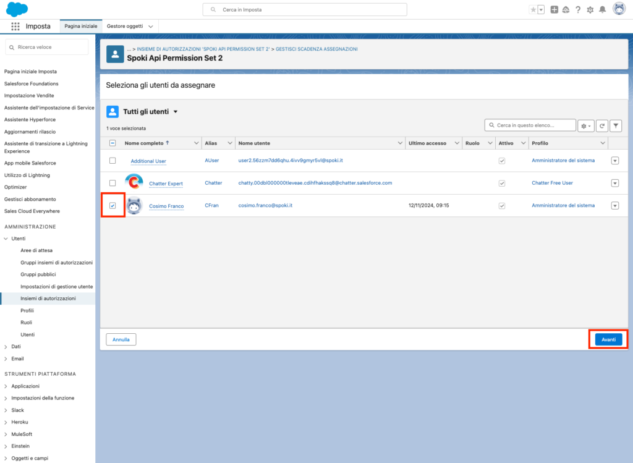Click the Cerca in questo elenco field
Image resolution: width=633 pixels, height=463 pixels.
(534, 125)
